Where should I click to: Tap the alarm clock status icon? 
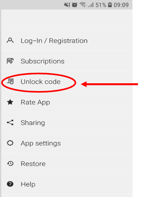point(75,5)
